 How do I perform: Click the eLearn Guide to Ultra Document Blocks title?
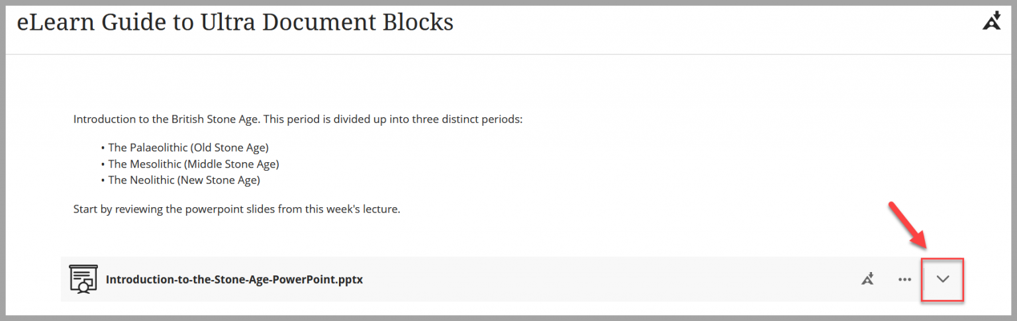click(235, 22)
